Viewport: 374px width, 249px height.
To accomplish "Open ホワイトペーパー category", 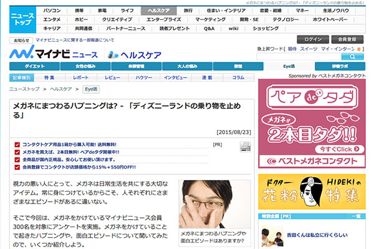I will [330, 19].
